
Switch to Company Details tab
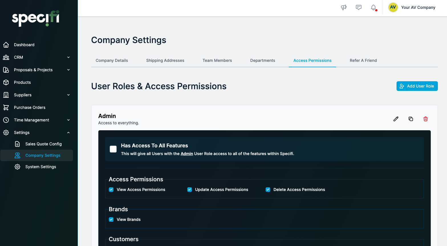point(112,60)
